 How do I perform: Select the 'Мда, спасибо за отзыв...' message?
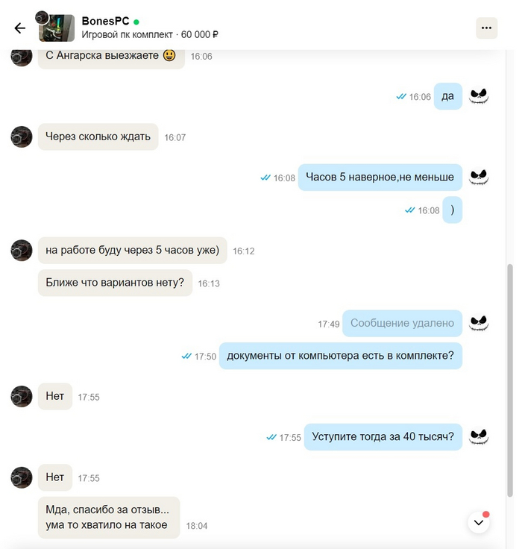pos(109,518)
